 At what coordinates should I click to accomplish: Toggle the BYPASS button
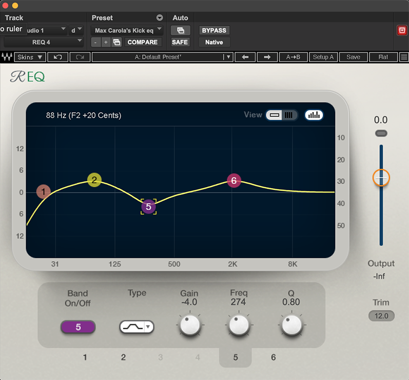coord(214,31)
